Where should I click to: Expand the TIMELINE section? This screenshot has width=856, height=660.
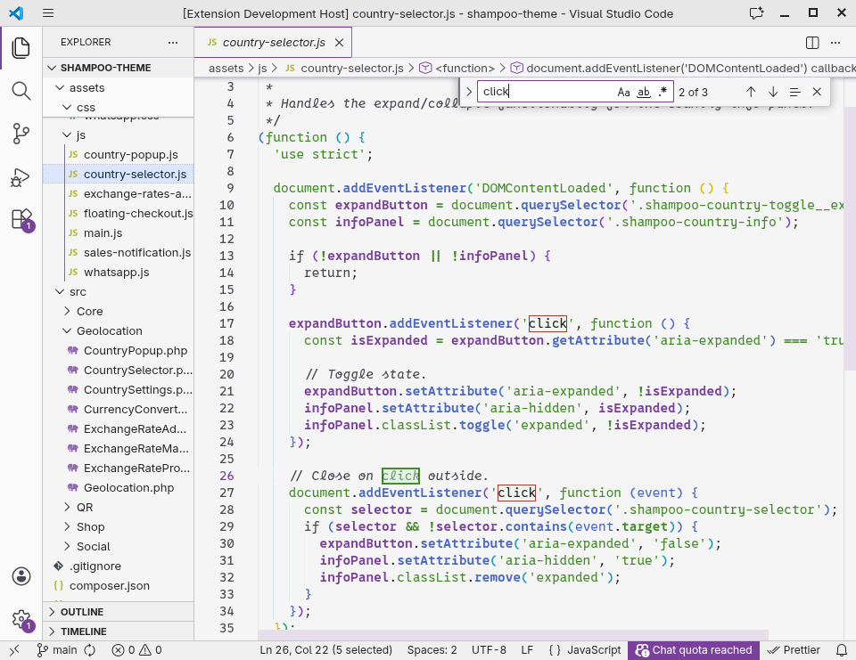click(118, 631)
